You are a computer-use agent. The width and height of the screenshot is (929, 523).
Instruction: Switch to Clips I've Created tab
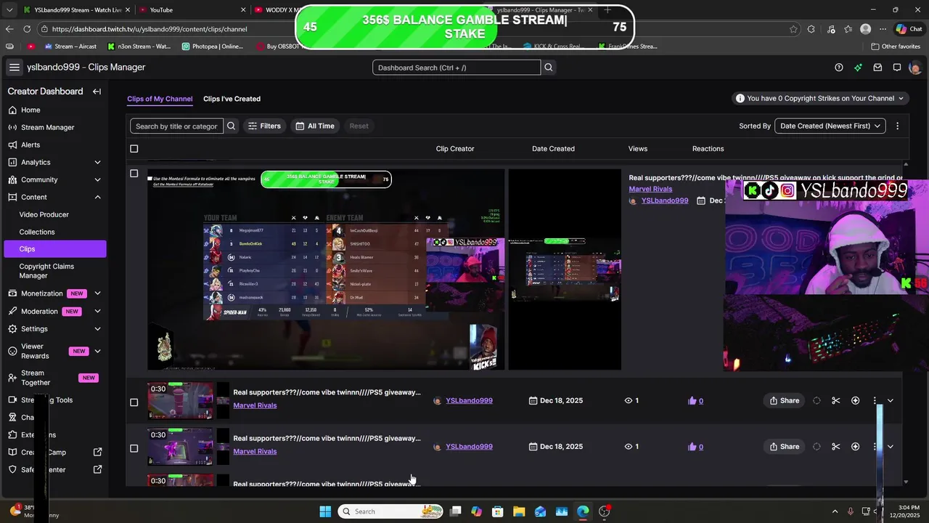point(232,99)
